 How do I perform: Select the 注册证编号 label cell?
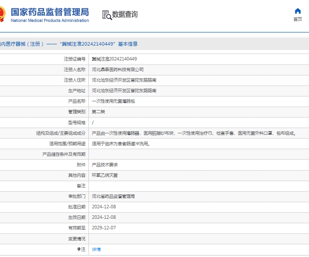[x=74, y=59]
